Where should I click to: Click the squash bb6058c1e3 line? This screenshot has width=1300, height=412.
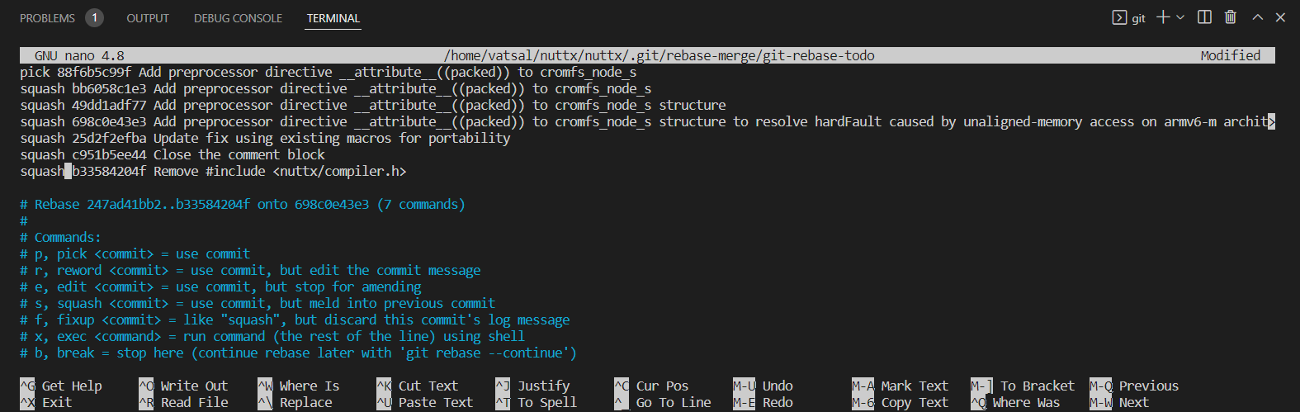point(336,88)
